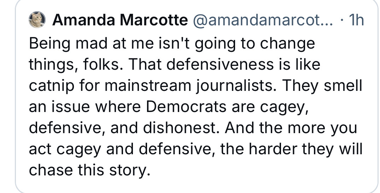The height and width of the screenshot is (193, 380).
Task: Open Amanda Marcotte's cat avatar
Action: tap(37, 20)
